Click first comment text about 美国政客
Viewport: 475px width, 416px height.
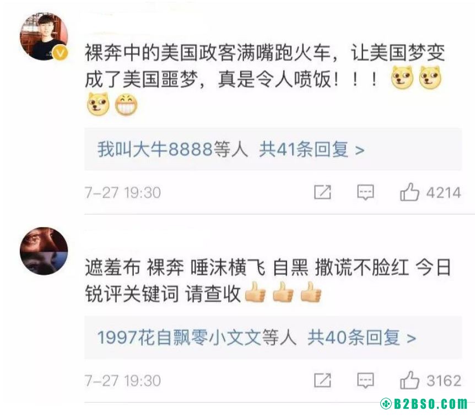coord(265,79)
